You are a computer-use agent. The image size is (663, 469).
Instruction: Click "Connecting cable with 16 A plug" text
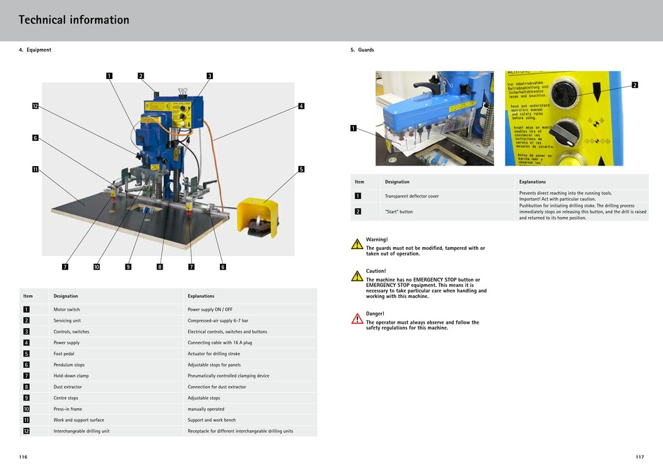pos(220,343)
